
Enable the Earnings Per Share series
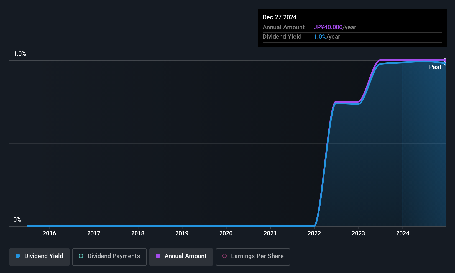click(253, 257)
